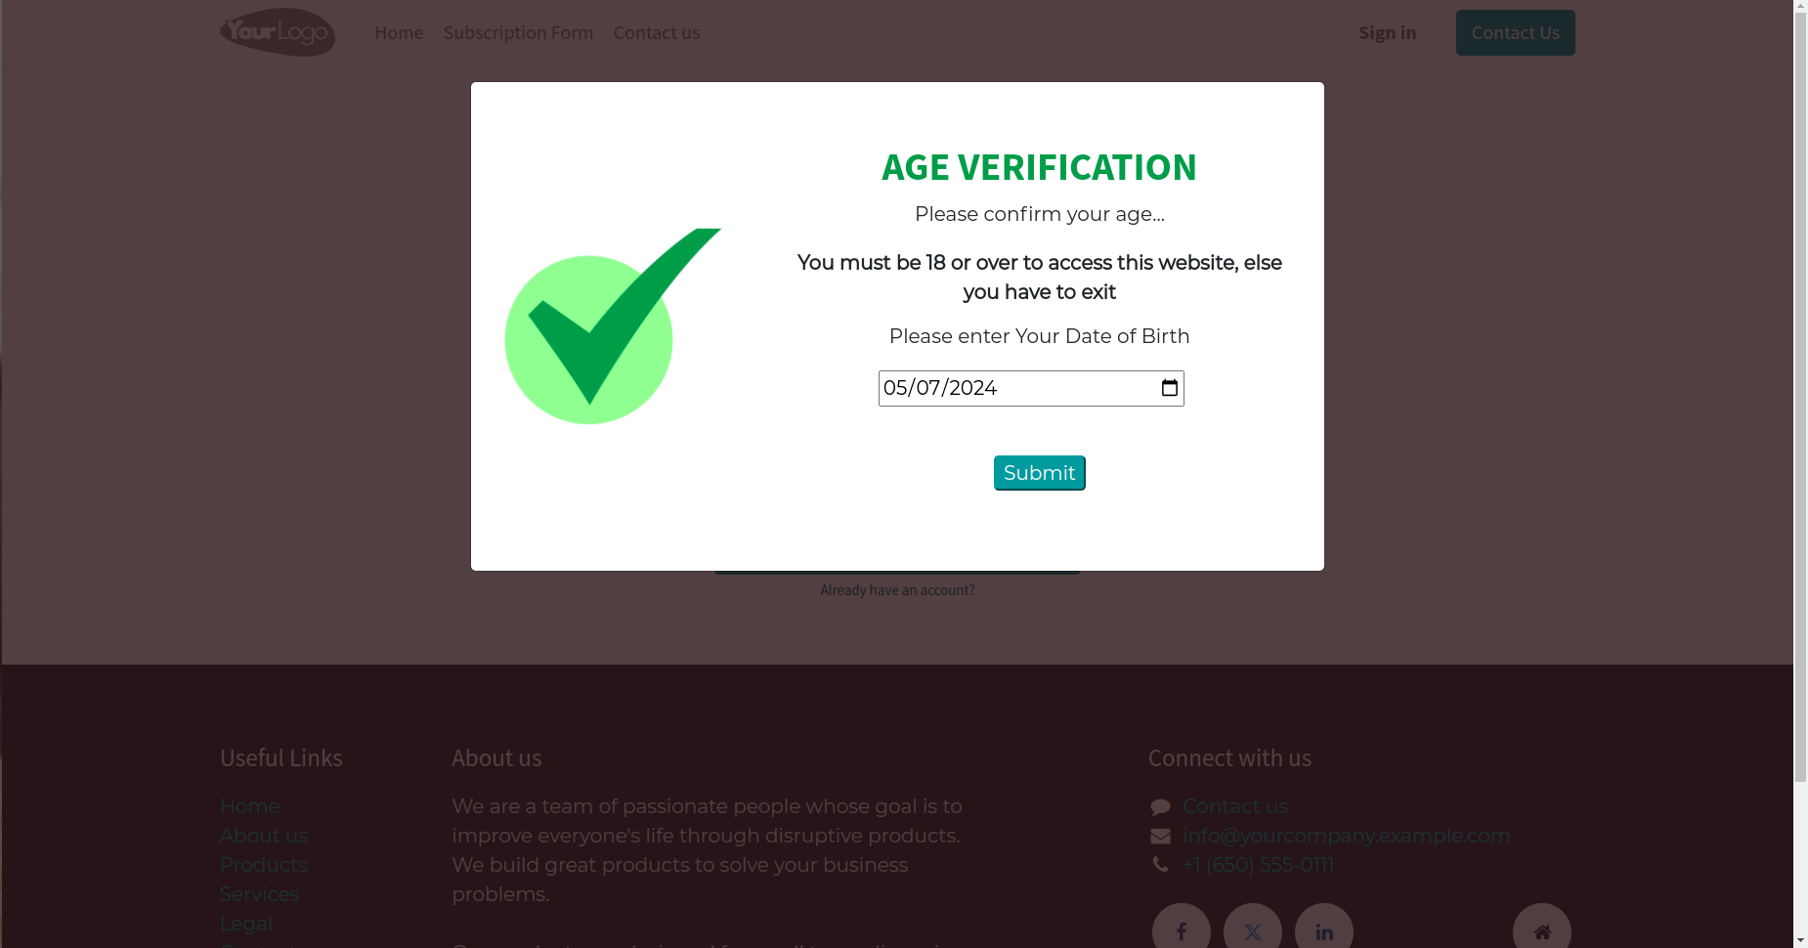1808x948 pixels.
Task: Click the phone icon in footer
Action: click(1160, 865)
